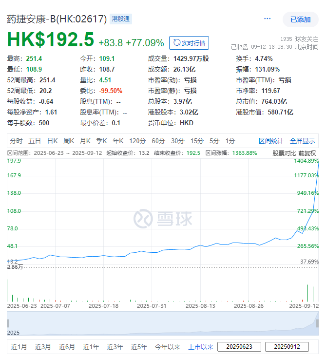Select the 近6月 time range
The height and width of the screenshot is (357, 326).
[67, 347]
